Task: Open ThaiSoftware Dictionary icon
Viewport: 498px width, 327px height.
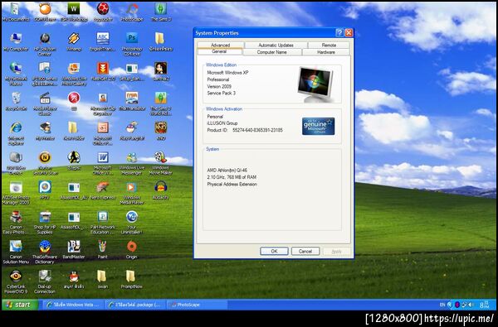Action: [x=45, y=252]
